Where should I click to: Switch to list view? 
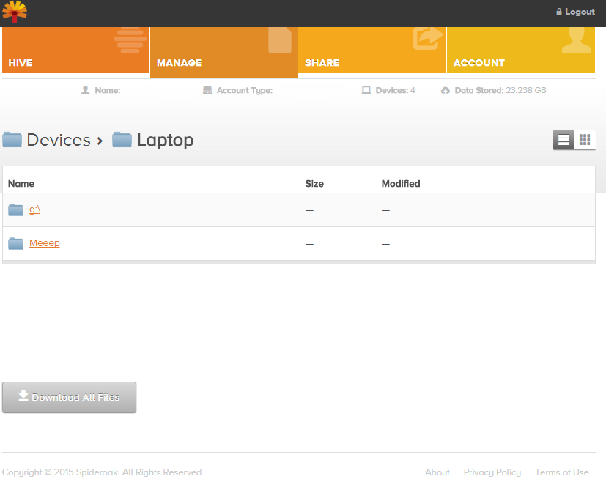564,139
